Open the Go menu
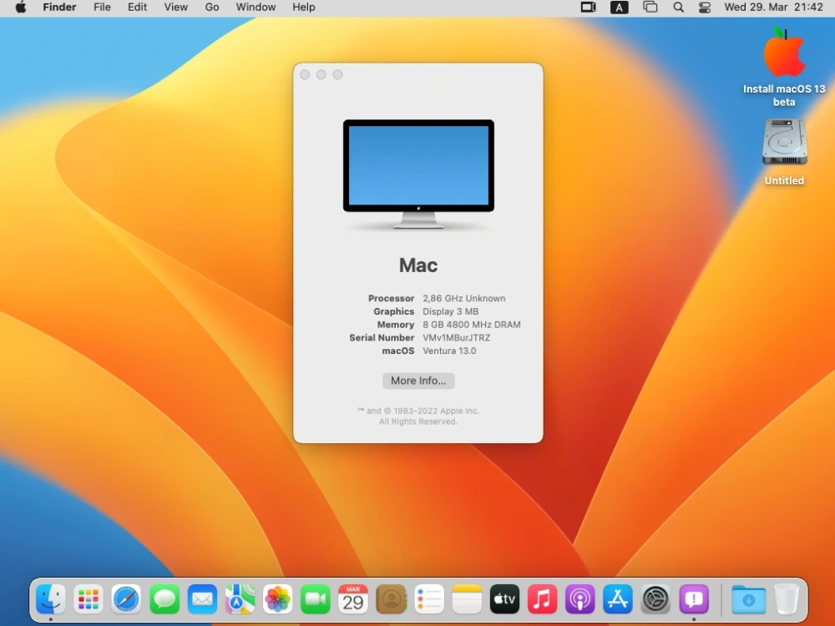Screen dimensions: 835x626 tap(212, 8)
